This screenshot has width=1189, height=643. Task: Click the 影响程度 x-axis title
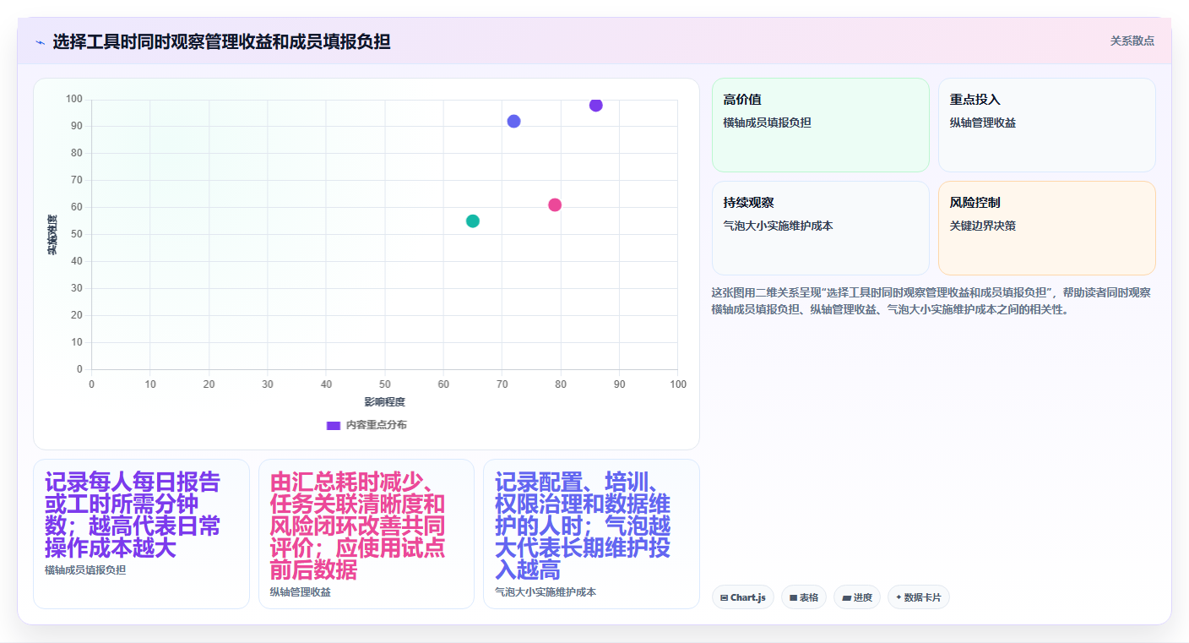[385, 401]
